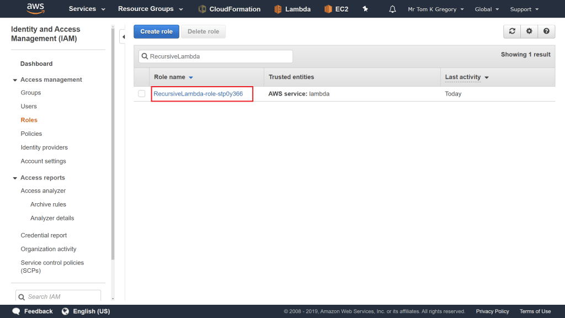Screen dimensions: 565x318
Task: Click the Create role button
Action: point(156,31)
